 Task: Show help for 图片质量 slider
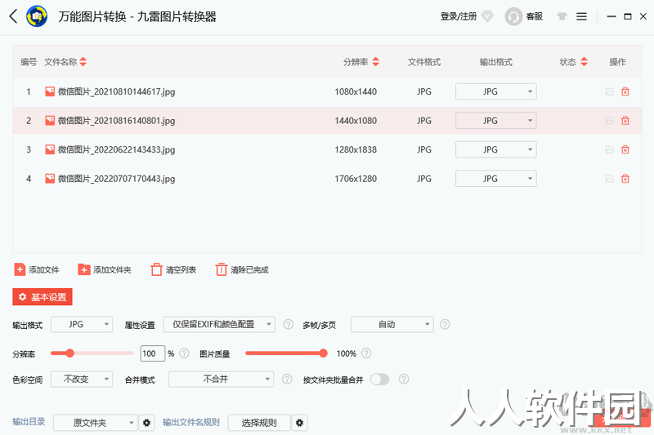coord(366,353)
